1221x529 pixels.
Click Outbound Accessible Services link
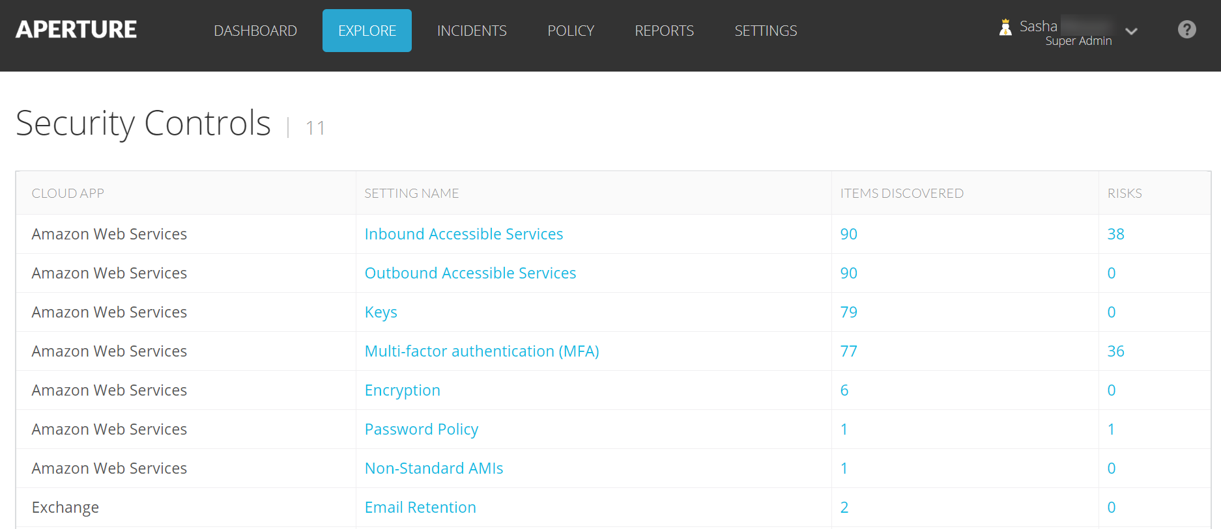470,273
